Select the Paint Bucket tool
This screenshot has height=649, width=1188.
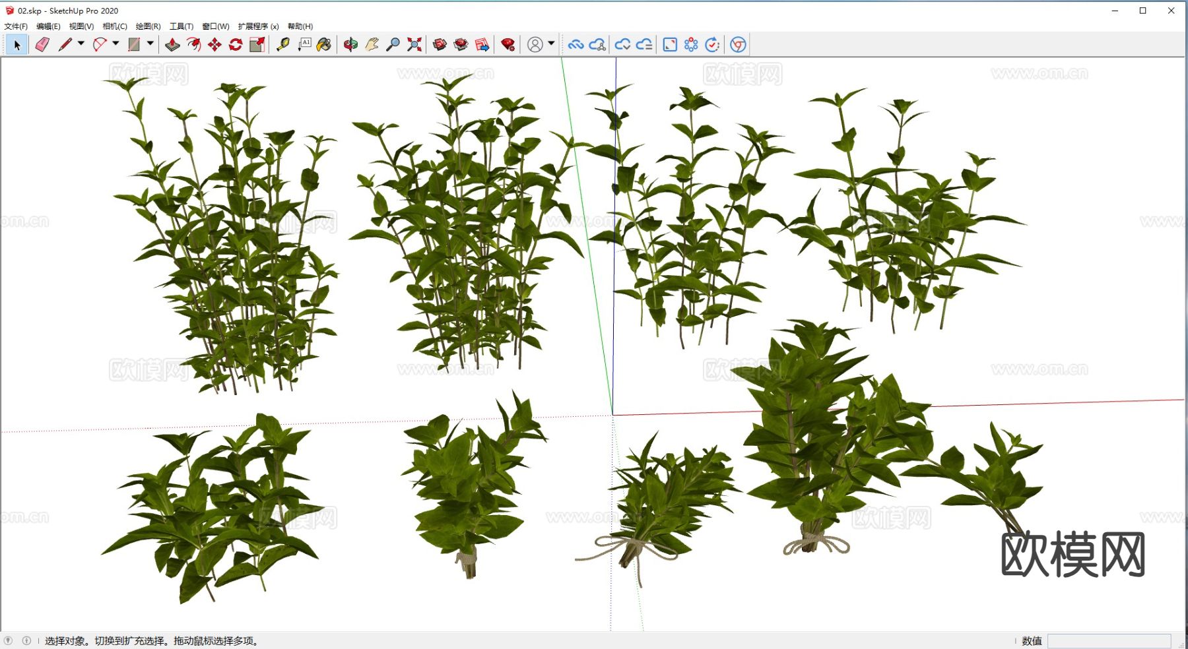(324, 45)
